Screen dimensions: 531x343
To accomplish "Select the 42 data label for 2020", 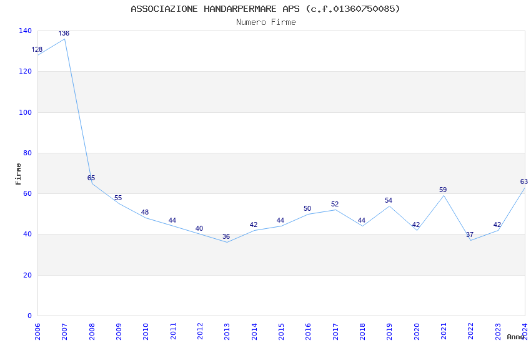I will (416, 225).
